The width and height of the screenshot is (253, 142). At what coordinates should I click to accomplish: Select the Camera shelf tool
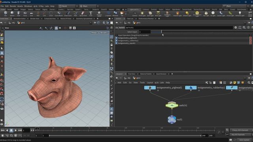(135, 14)
